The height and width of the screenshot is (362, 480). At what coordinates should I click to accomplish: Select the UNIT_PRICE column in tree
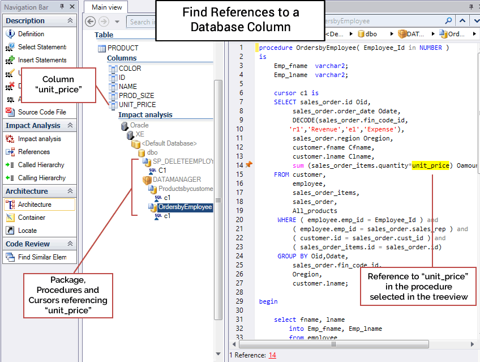click(x=137, y=105)
